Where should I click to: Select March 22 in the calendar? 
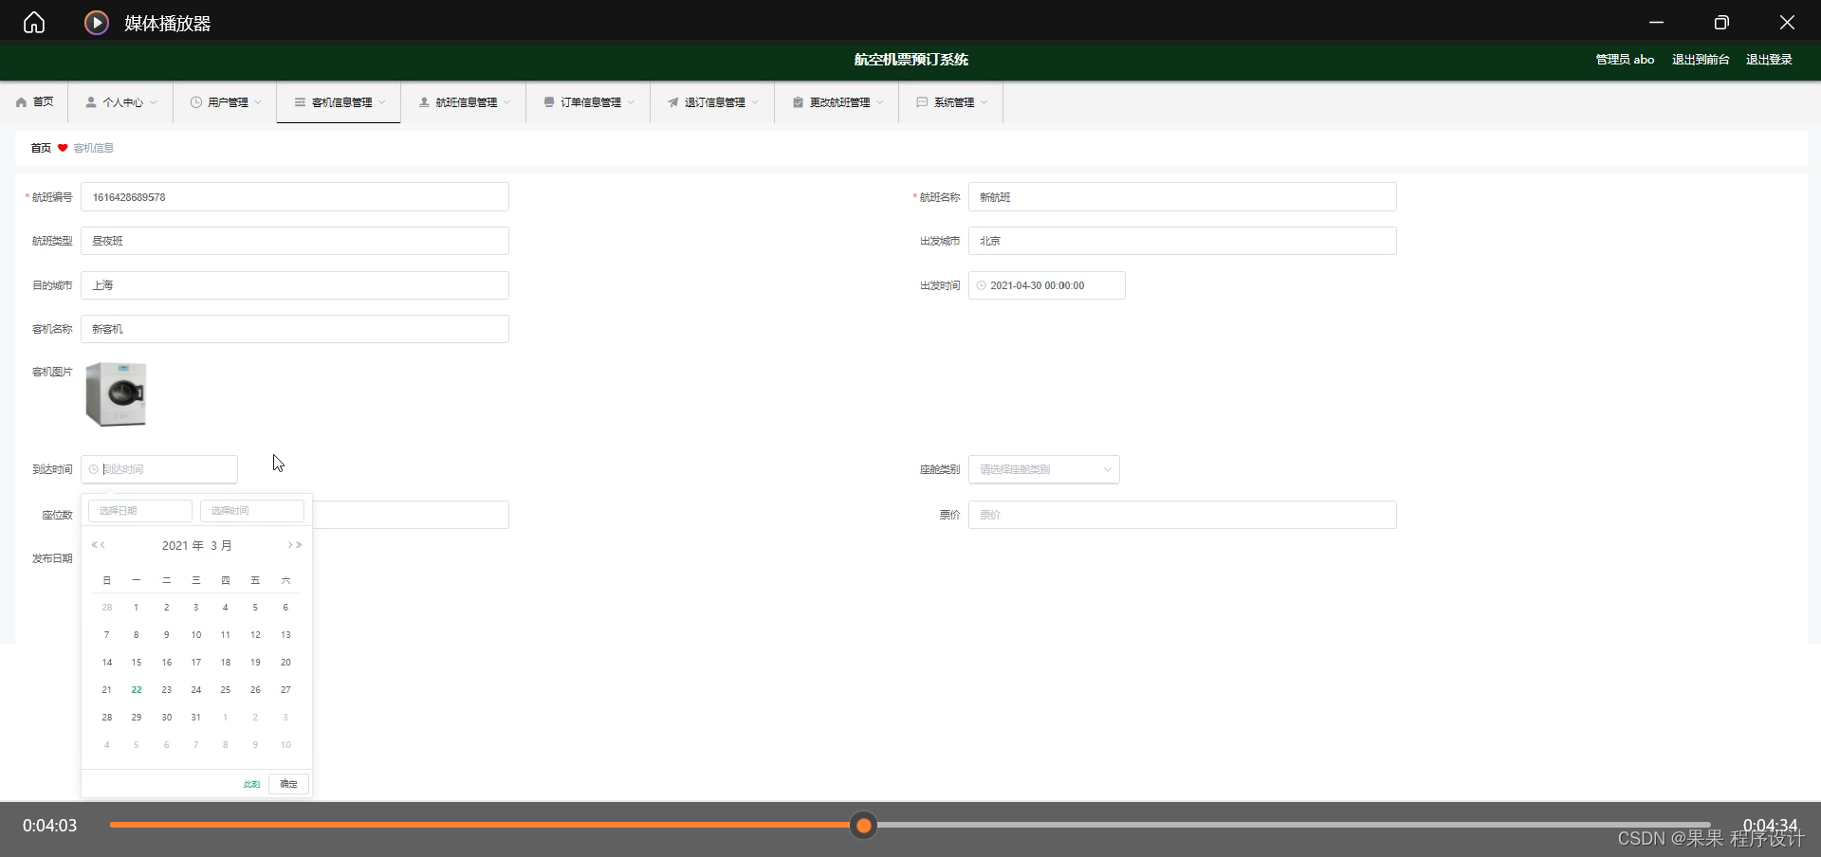pyautogui.click(x=137, y=690)
